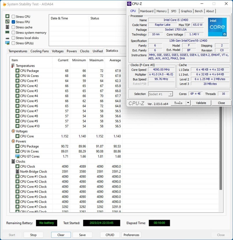Click the Clocks section icon in statistics
The width and height of the screenshot is (233, 240).
13,161
